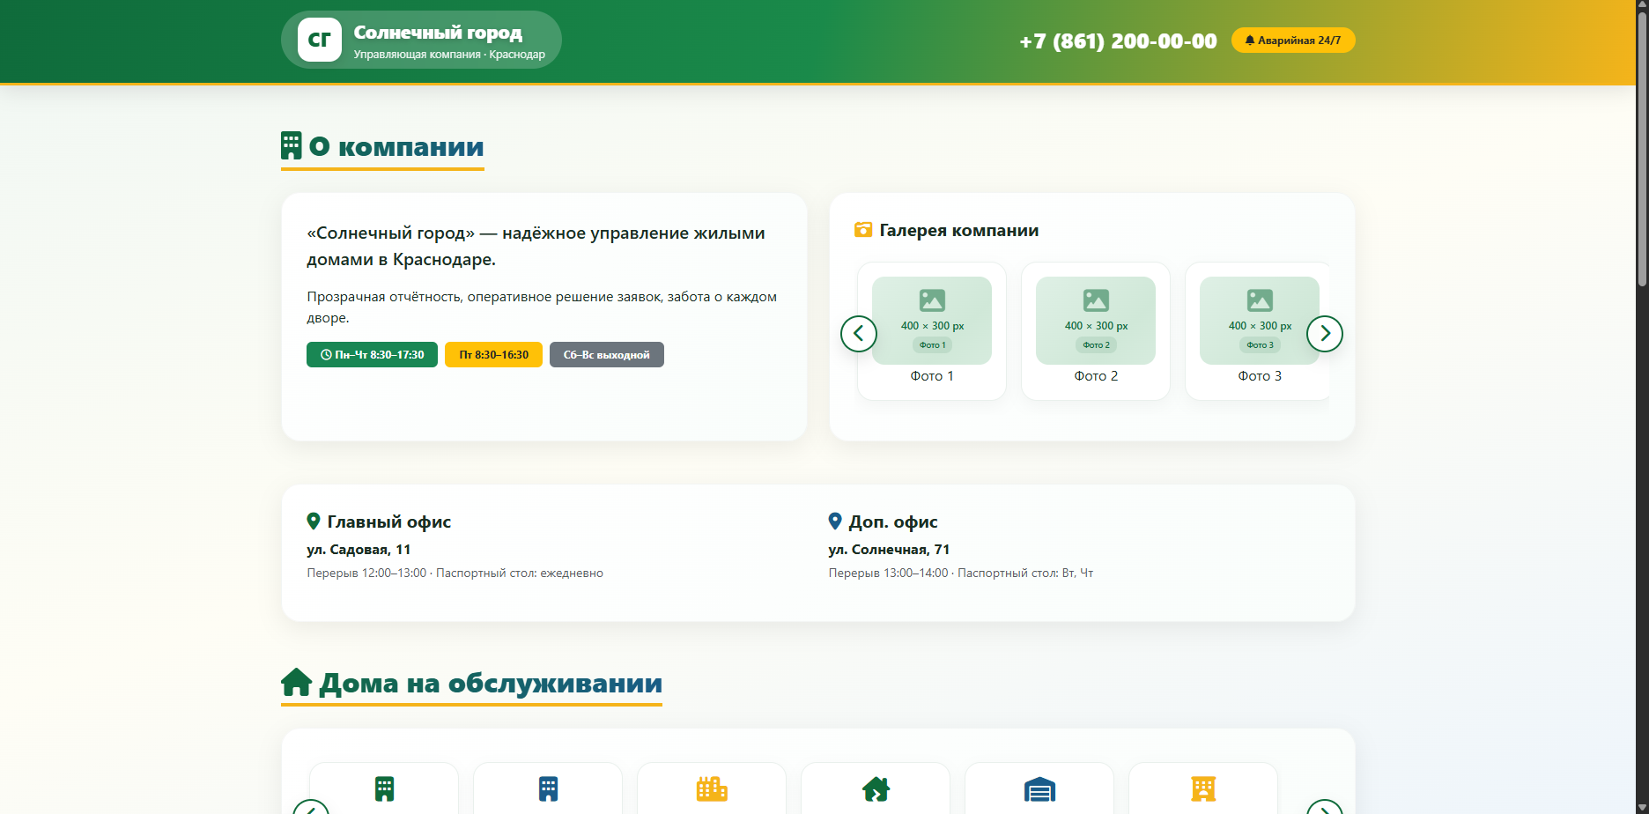Select the Галерея компании title
The image size is (1649, 814).
(x=959, y=230)
